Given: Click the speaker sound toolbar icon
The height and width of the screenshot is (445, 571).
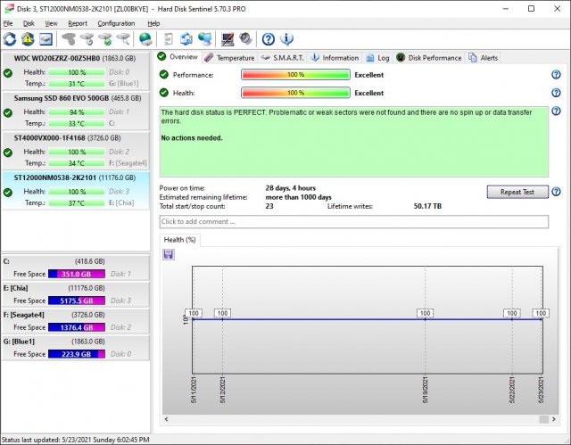Looking at the screenshot, I should point(245,39).
